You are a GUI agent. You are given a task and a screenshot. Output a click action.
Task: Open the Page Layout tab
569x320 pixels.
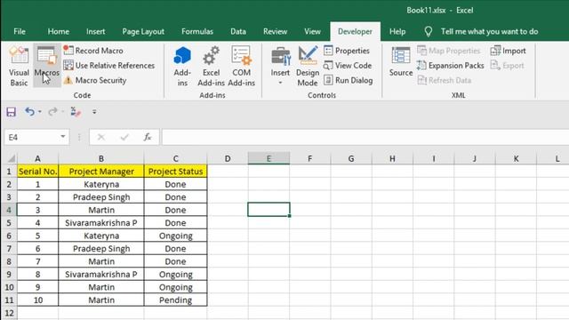pos(143,32)
